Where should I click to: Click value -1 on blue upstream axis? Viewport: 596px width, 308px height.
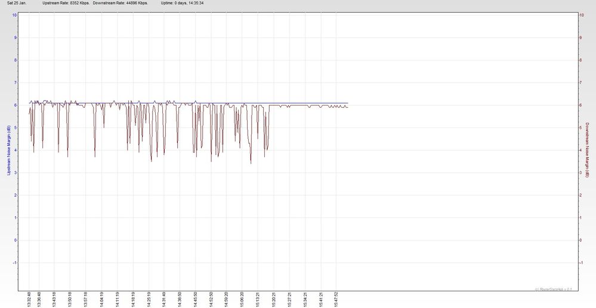click(15, 263)
